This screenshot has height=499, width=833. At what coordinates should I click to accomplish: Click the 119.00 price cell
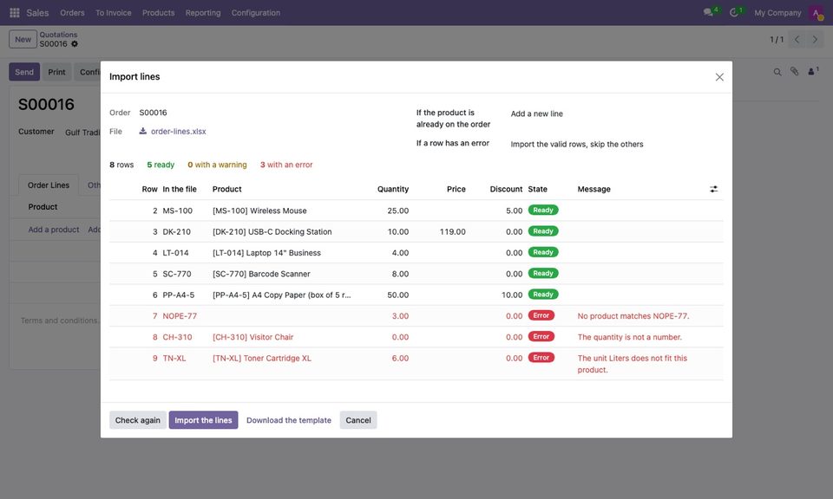453,231
